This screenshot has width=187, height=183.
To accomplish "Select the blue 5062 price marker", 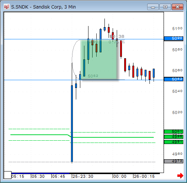I will (174, 79).
